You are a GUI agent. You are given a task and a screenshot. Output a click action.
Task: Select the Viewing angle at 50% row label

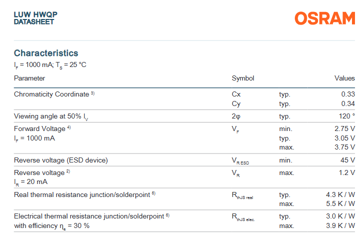(x=52, y=116)
